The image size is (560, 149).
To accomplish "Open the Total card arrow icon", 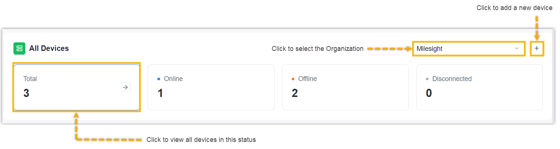I will pos(126,87).
